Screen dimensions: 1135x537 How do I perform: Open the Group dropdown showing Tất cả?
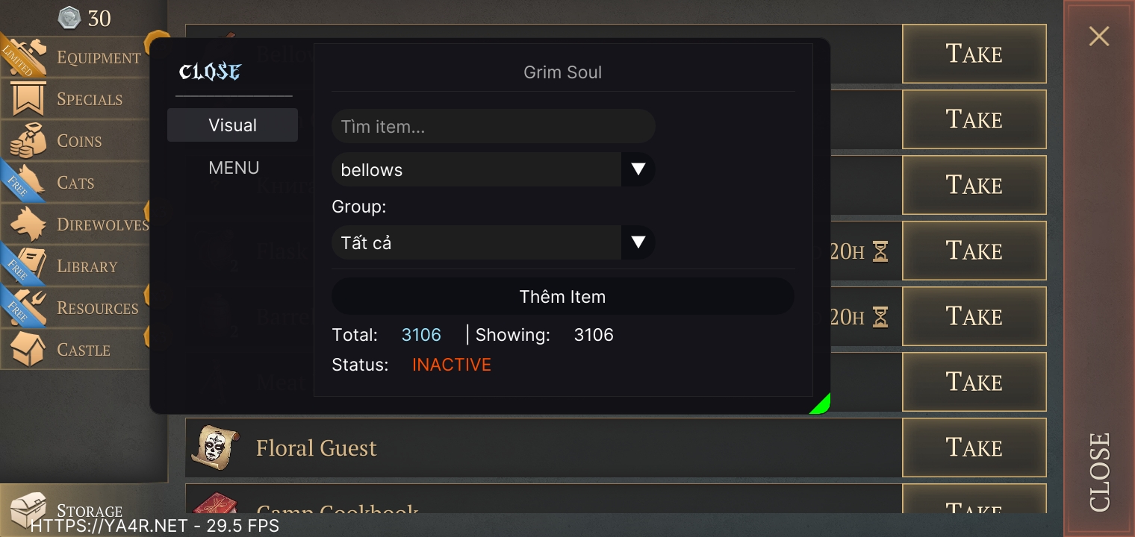[x=638, y=242]
